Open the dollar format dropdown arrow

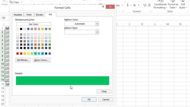[x=131, y=5]
